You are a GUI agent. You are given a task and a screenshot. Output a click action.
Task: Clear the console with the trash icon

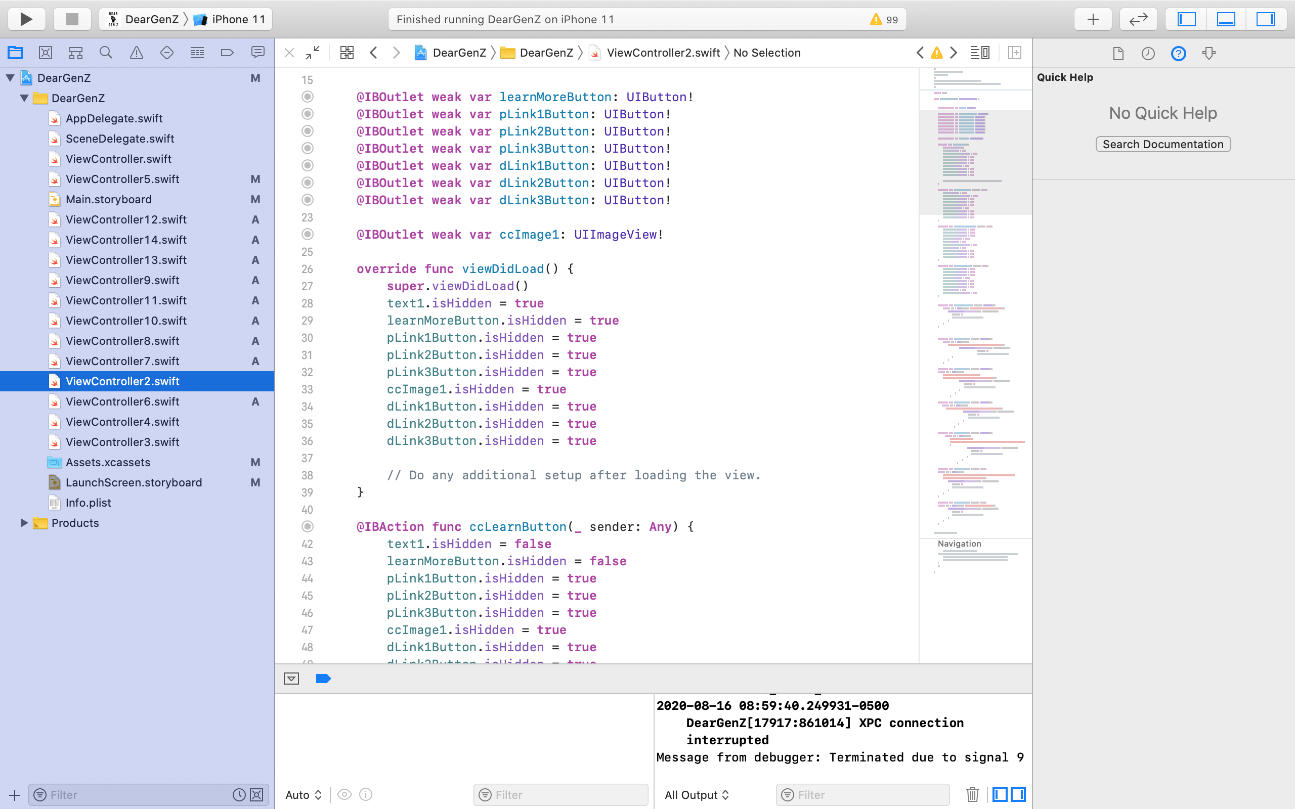[972, 794]
